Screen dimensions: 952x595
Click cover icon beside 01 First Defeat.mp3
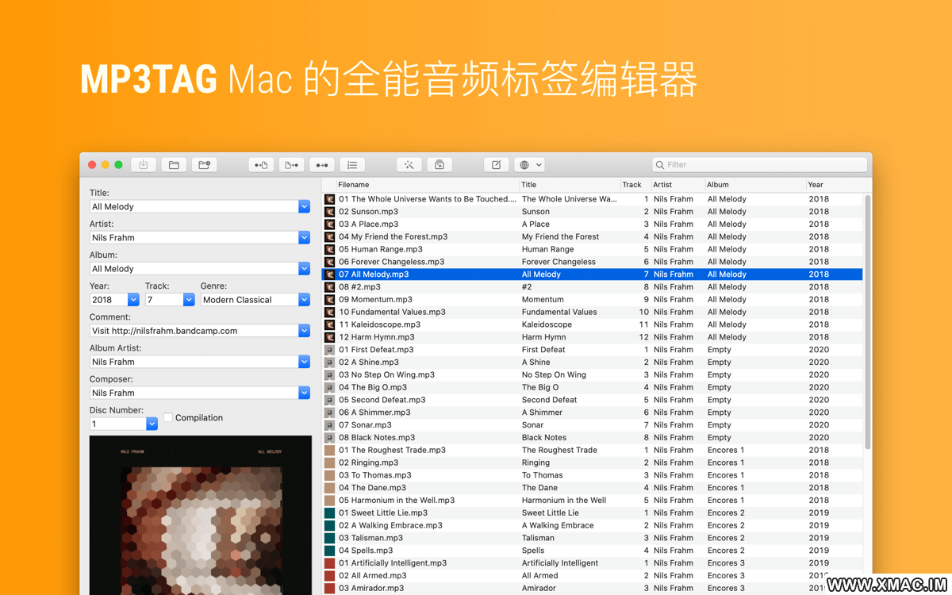329,350
